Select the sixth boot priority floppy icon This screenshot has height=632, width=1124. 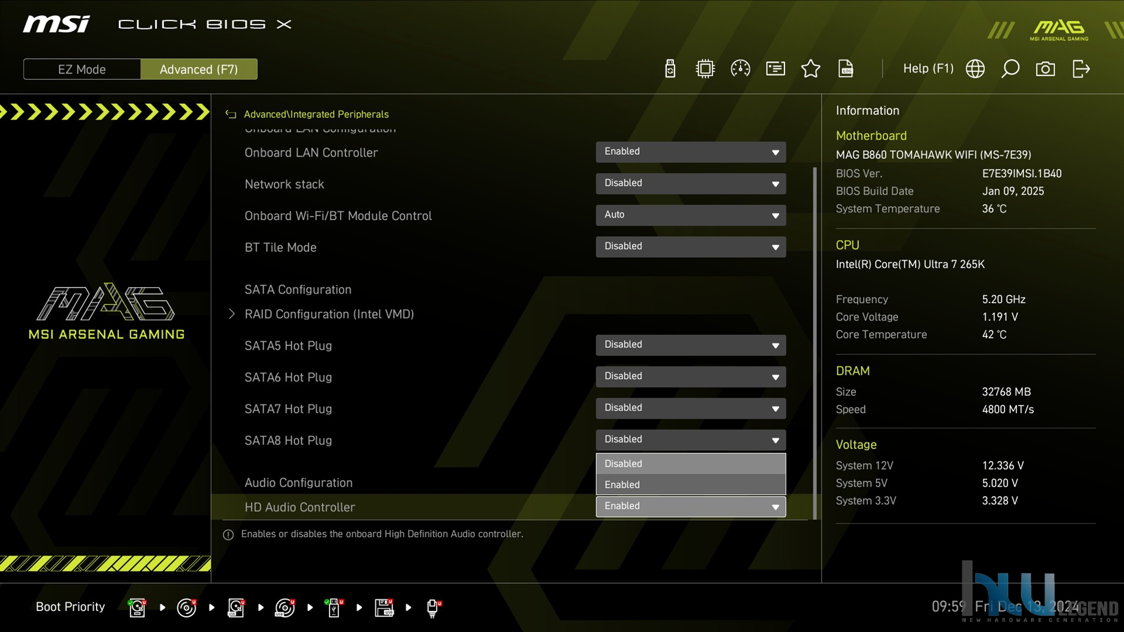click(x=384, y=607)
